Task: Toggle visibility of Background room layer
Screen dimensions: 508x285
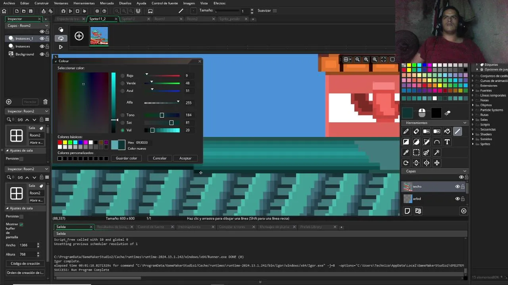Action: 42,54
